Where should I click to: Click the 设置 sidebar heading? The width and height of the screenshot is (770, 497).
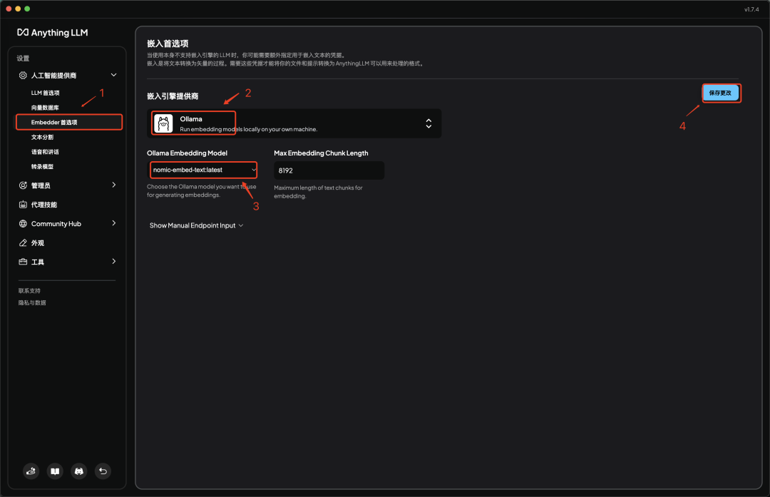coord(23,58)
